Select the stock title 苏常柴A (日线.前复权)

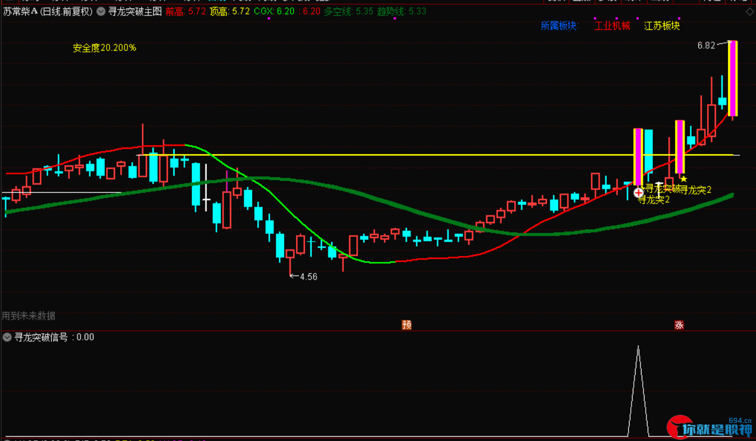coord(48,11)
